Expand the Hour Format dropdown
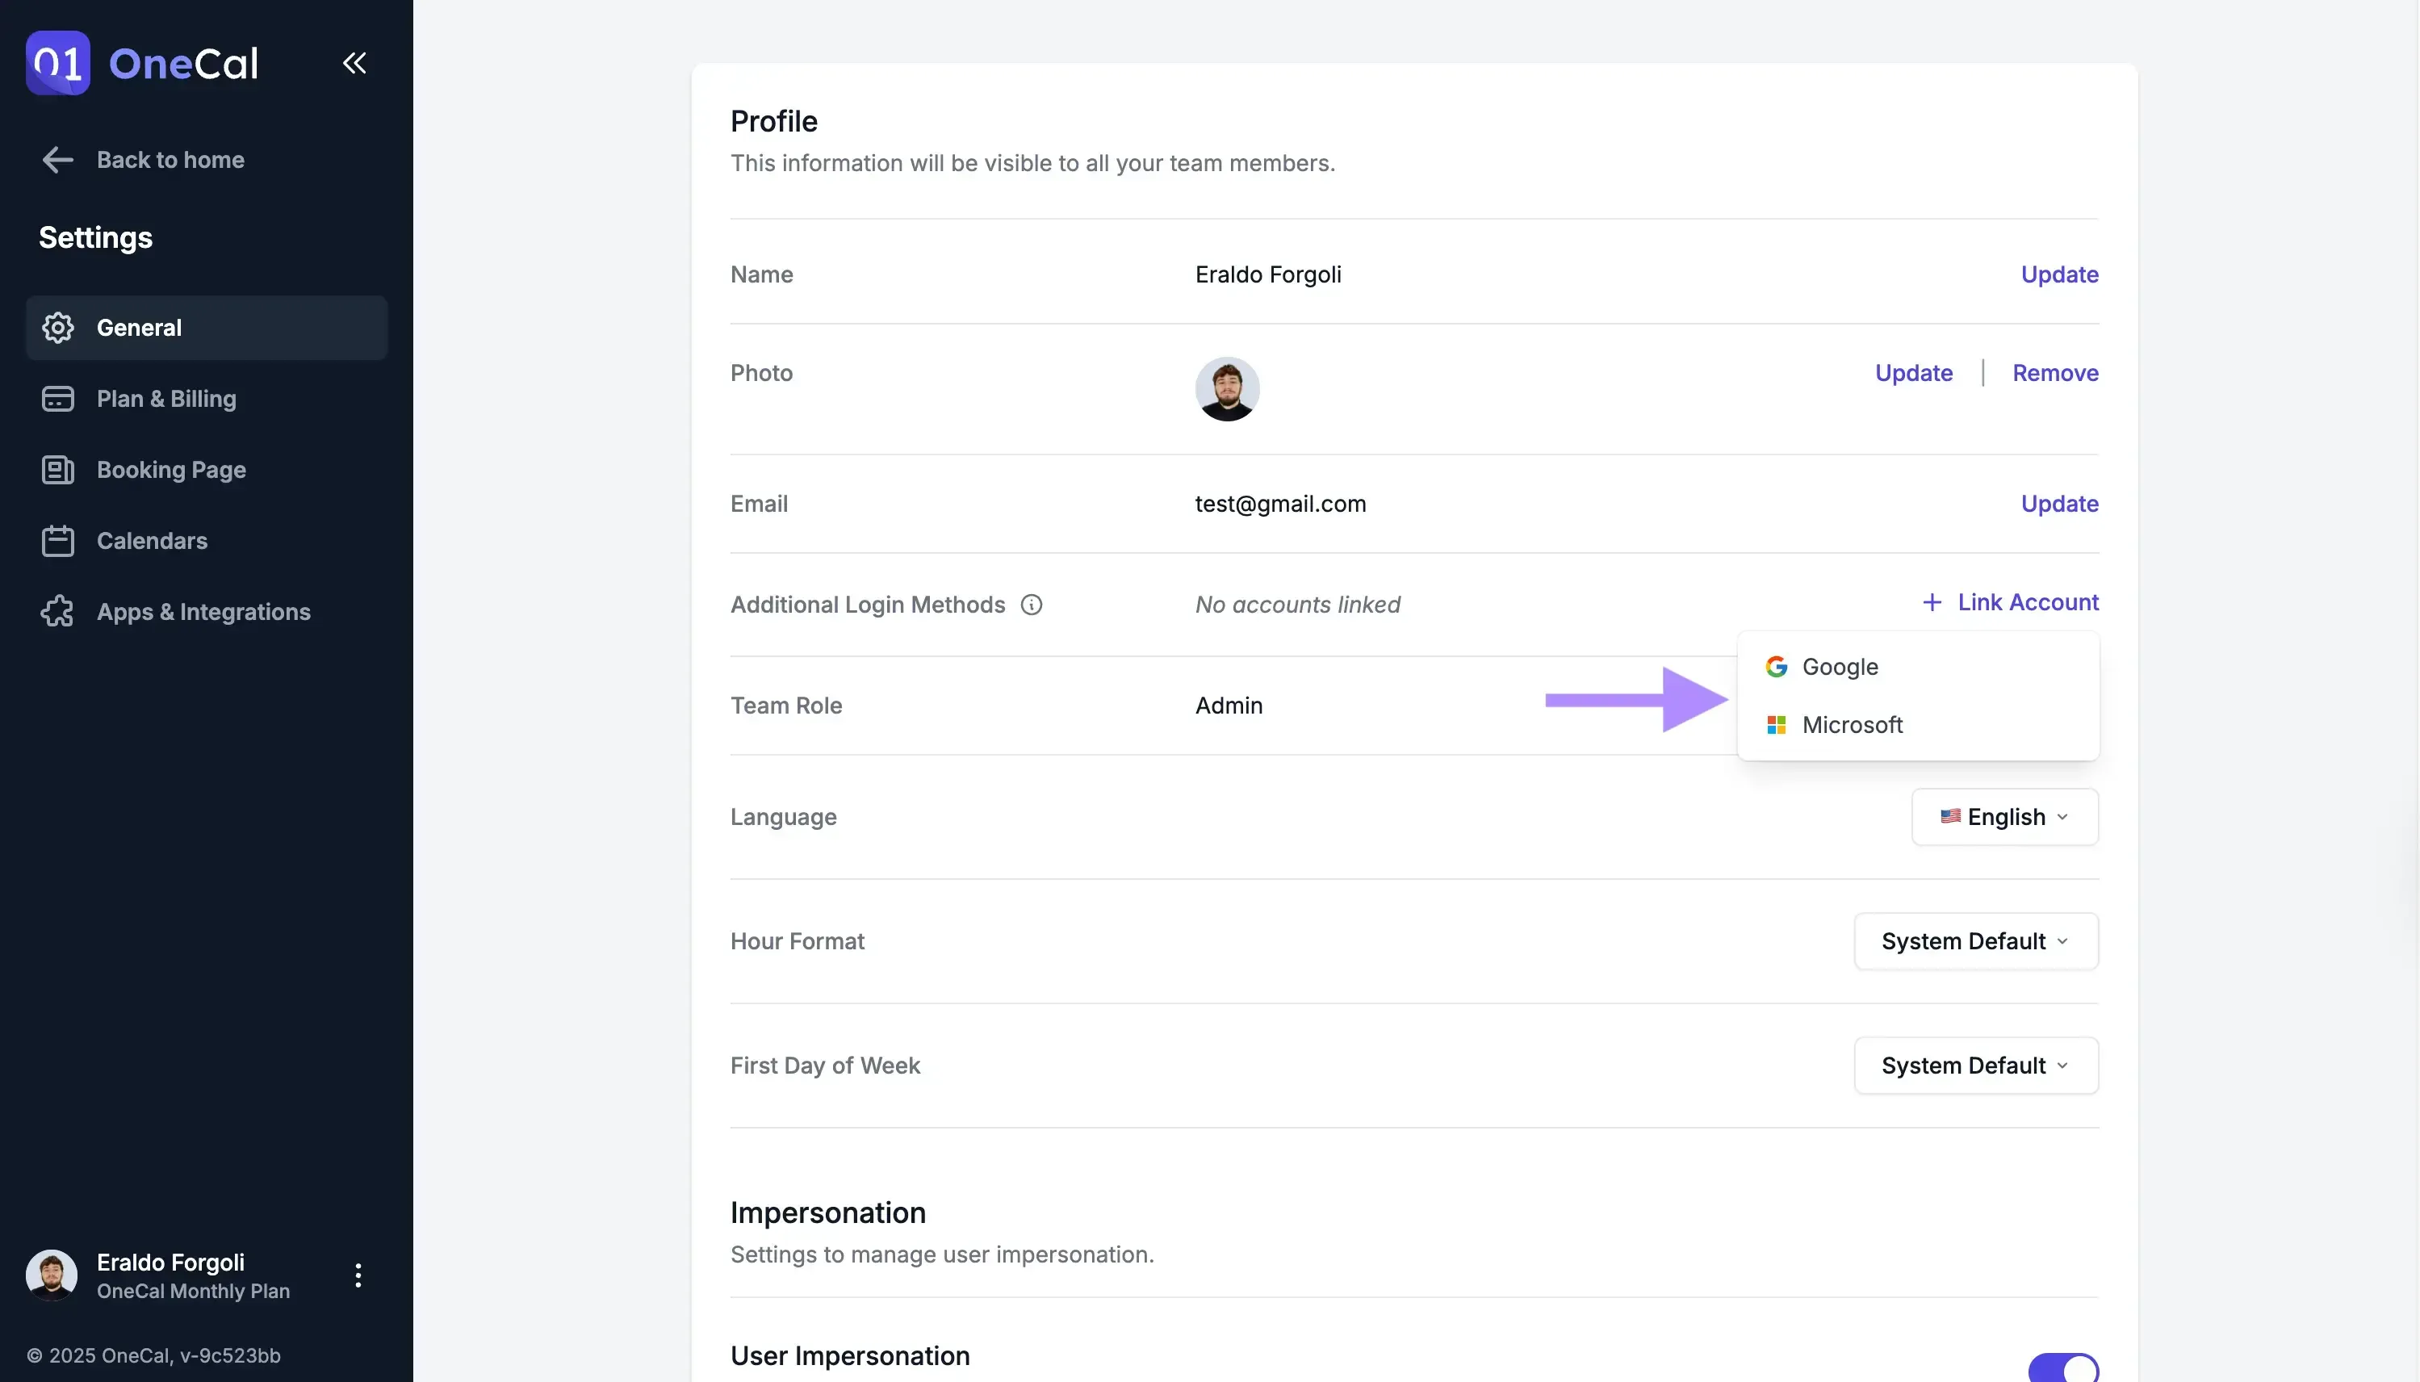 click(1976, 941)
